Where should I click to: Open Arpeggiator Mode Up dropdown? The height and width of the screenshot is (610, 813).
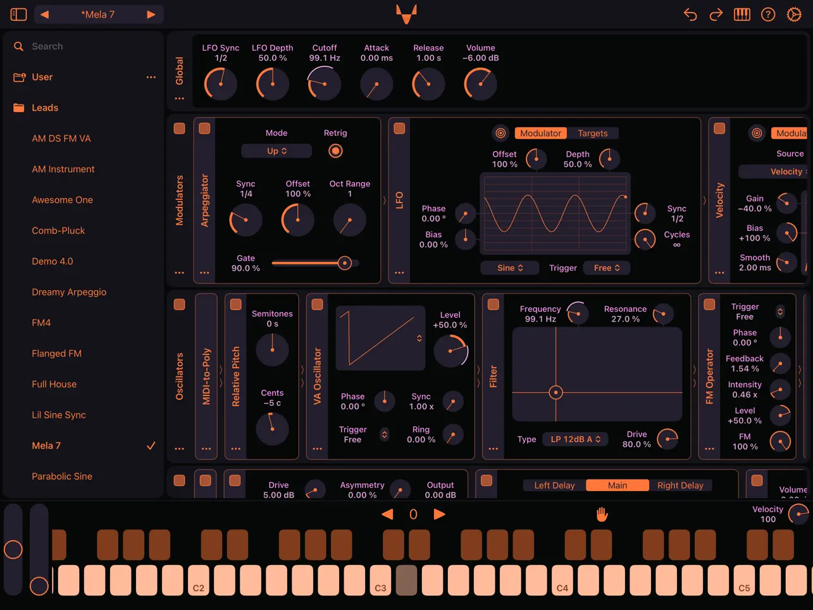click(276, 151)
